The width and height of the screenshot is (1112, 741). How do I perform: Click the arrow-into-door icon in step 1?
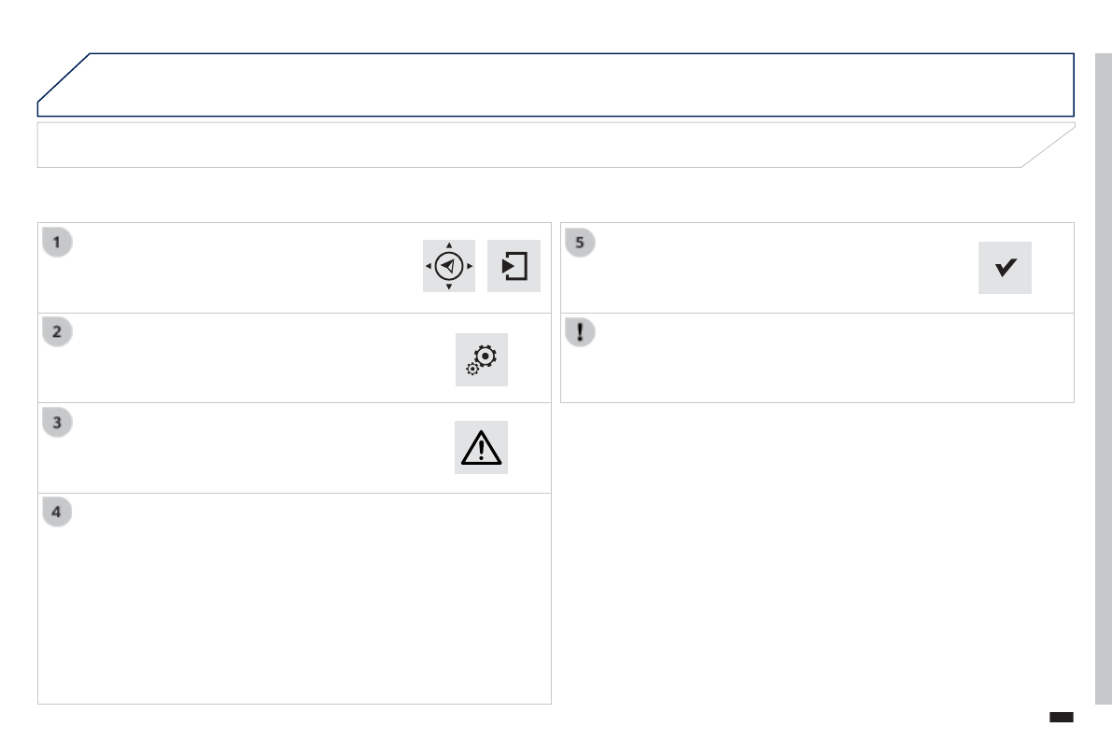tap(514, 266)
